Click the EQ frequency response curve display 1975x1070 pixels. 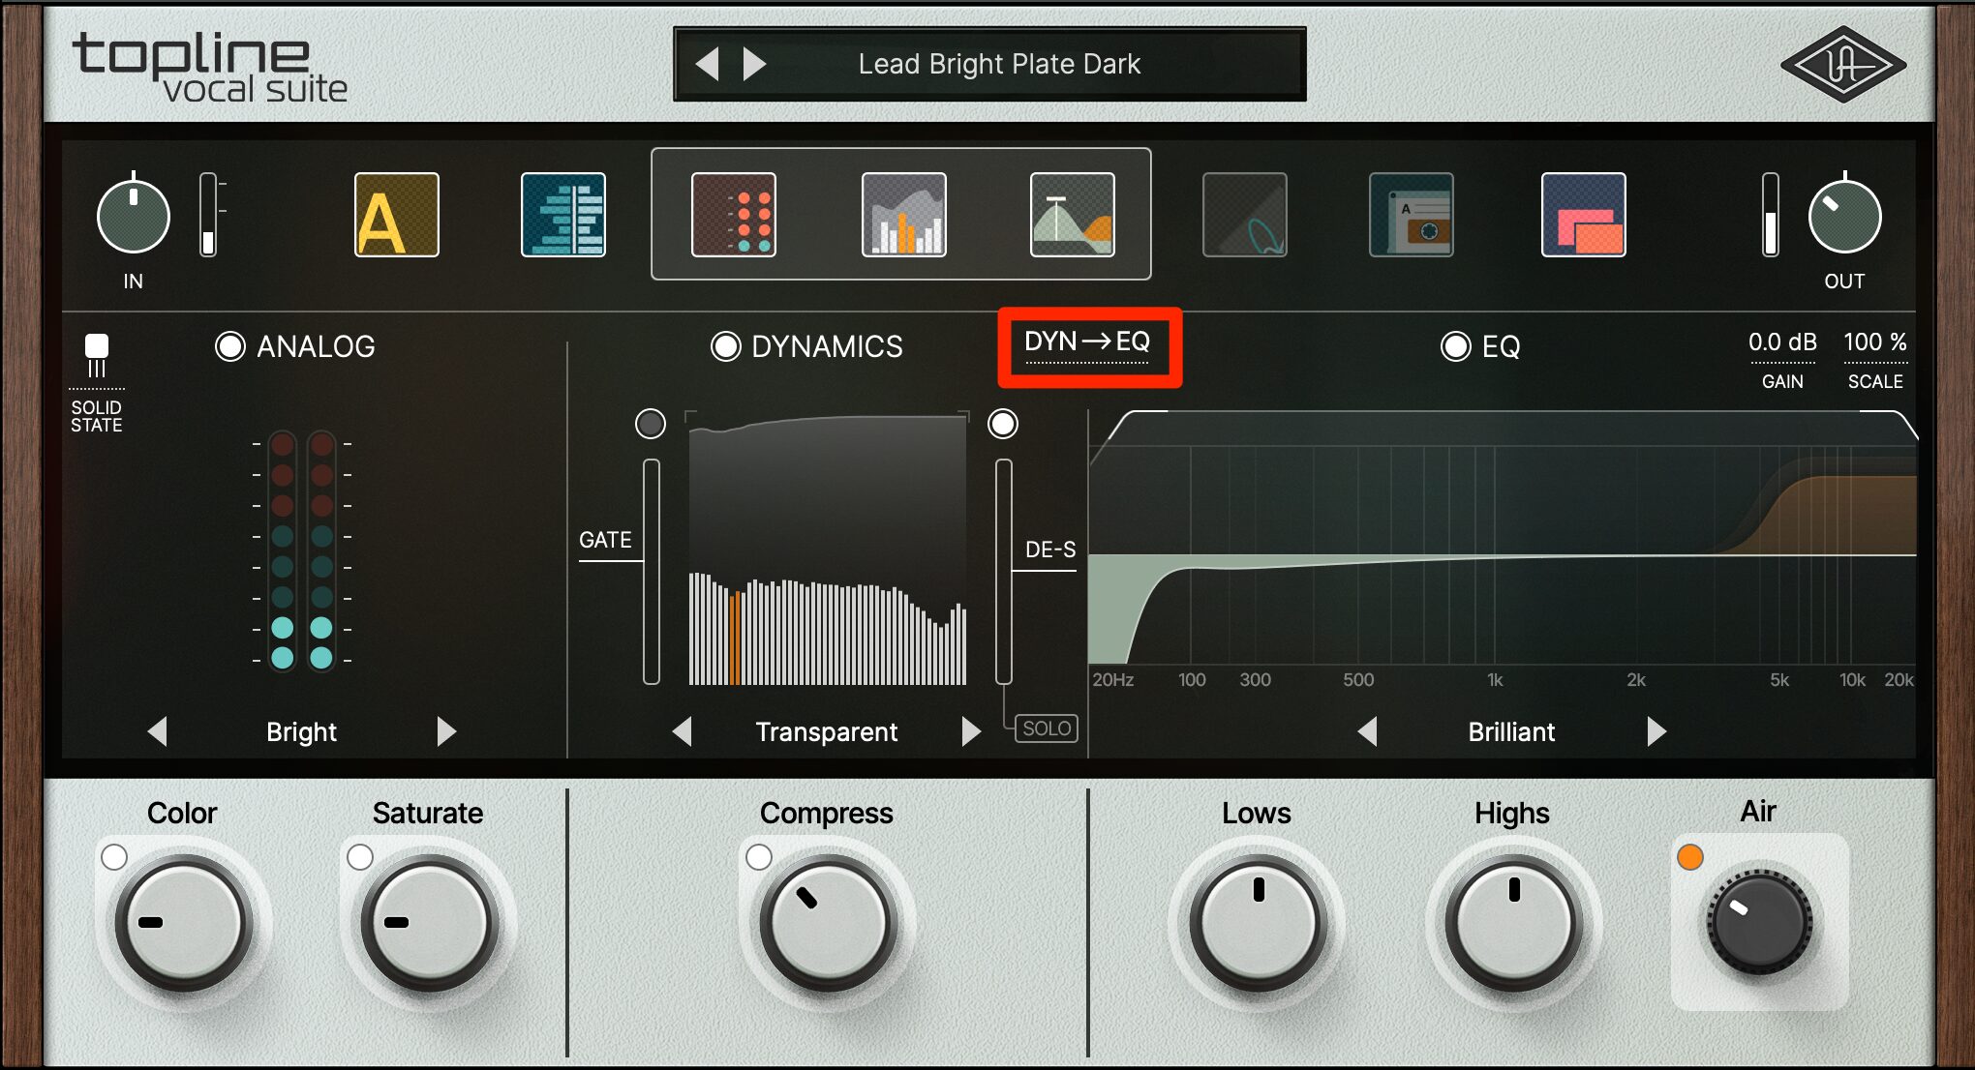1504,538
